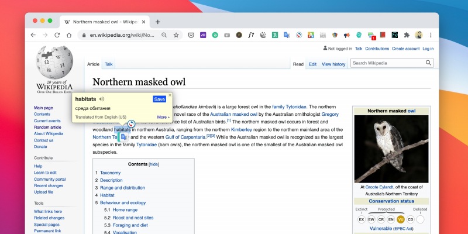Open the 'EPBC Act' link
468x234 pixels.
[x=404, y=229]
